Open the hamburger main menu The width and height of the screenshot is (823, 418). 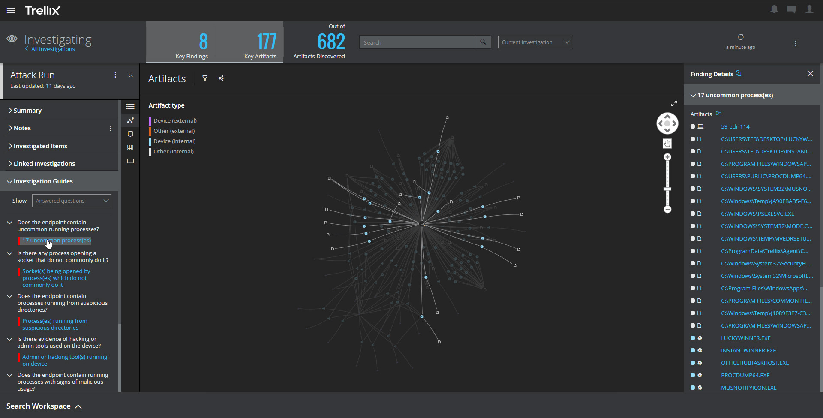(11, 10)
